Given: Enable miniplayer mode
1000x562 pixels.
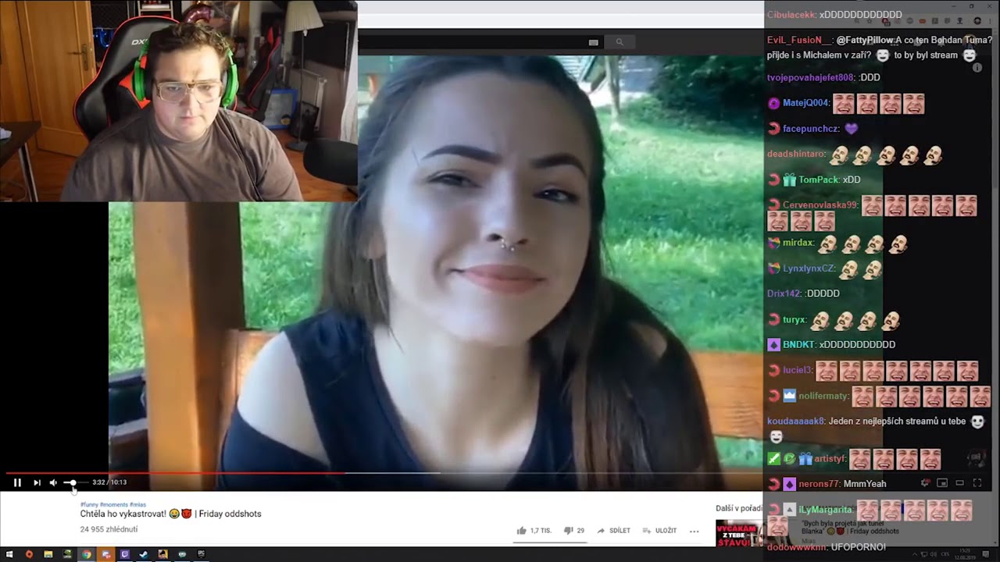Looking at the screenshot, I should point(942,482).
